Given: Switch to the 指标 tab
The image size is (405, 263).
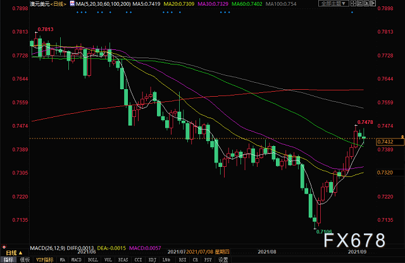Looking at the screenshot, I should point(9,259).
